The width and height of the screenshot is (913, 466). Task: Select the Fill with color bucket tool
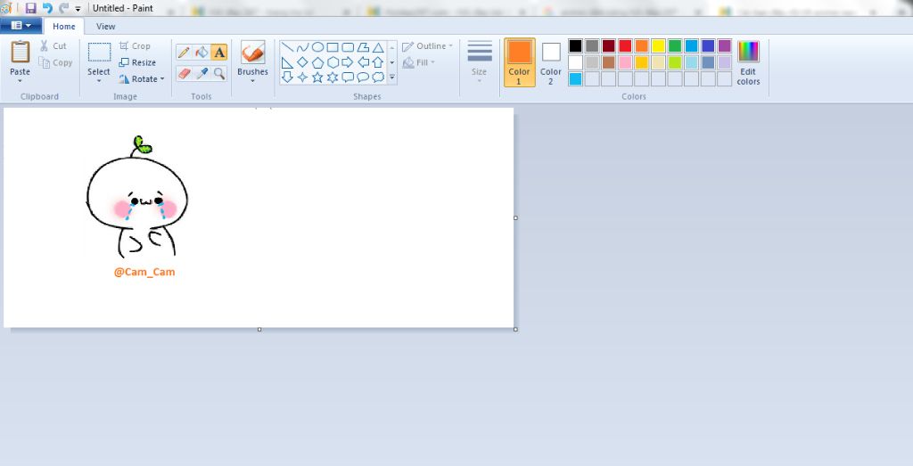point(202,53)
